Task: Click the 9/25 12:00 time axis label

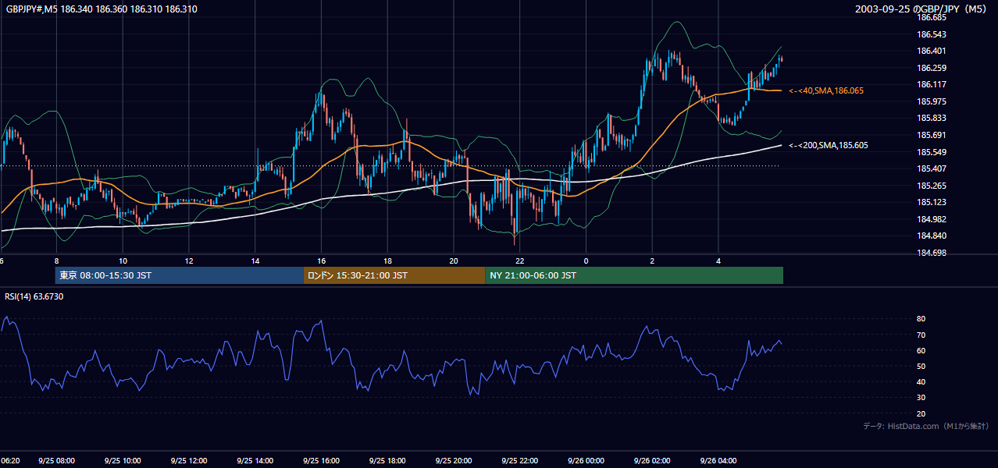Action: coord(189,461)
